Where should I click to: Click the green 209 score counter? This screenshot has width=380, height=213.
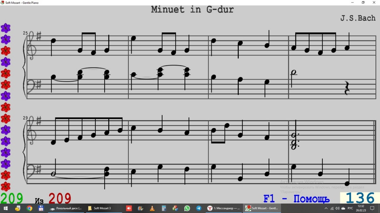12,198
